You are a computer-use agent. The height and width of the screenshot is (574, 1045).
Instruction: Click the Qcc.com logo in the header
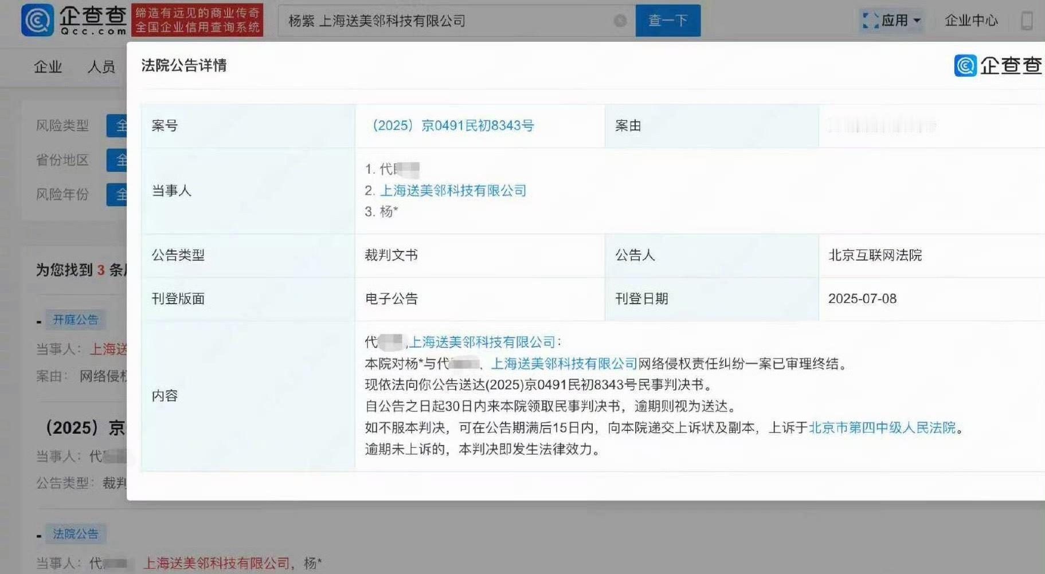point(73,20)
